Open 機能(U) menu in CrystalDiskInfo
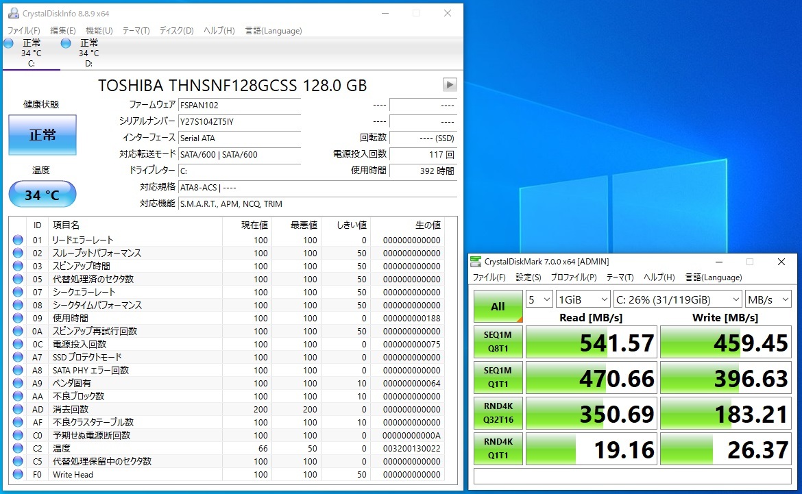 (99, 31)
